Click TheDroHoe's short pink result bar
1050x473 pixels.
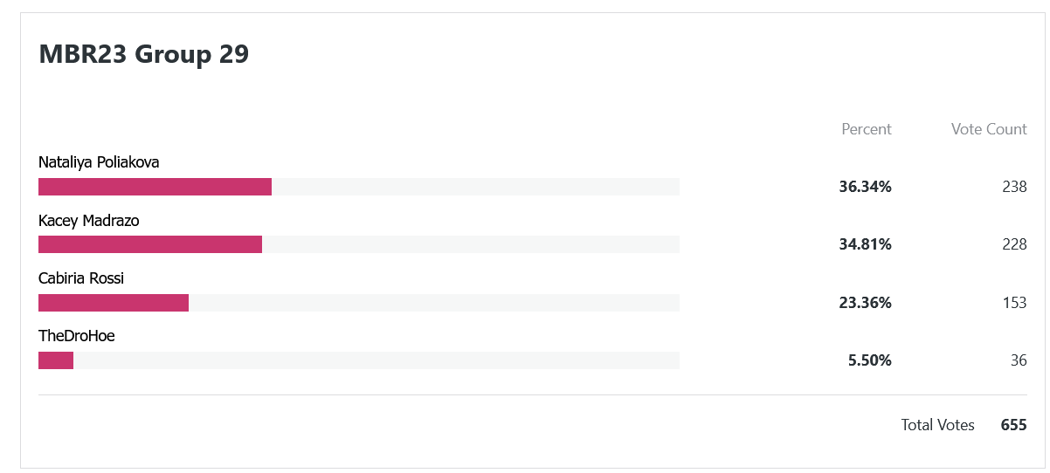[56, 360]
